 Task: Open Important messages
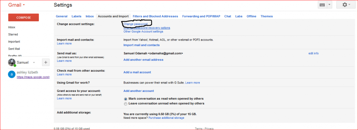point(14,42)
